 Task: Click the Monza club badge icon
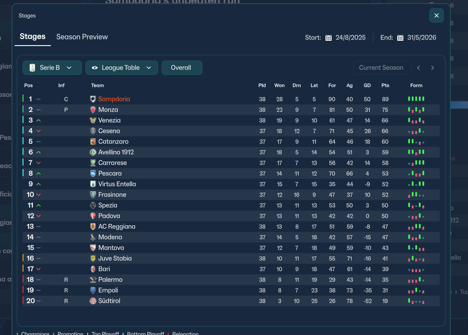tap(93, 110)
